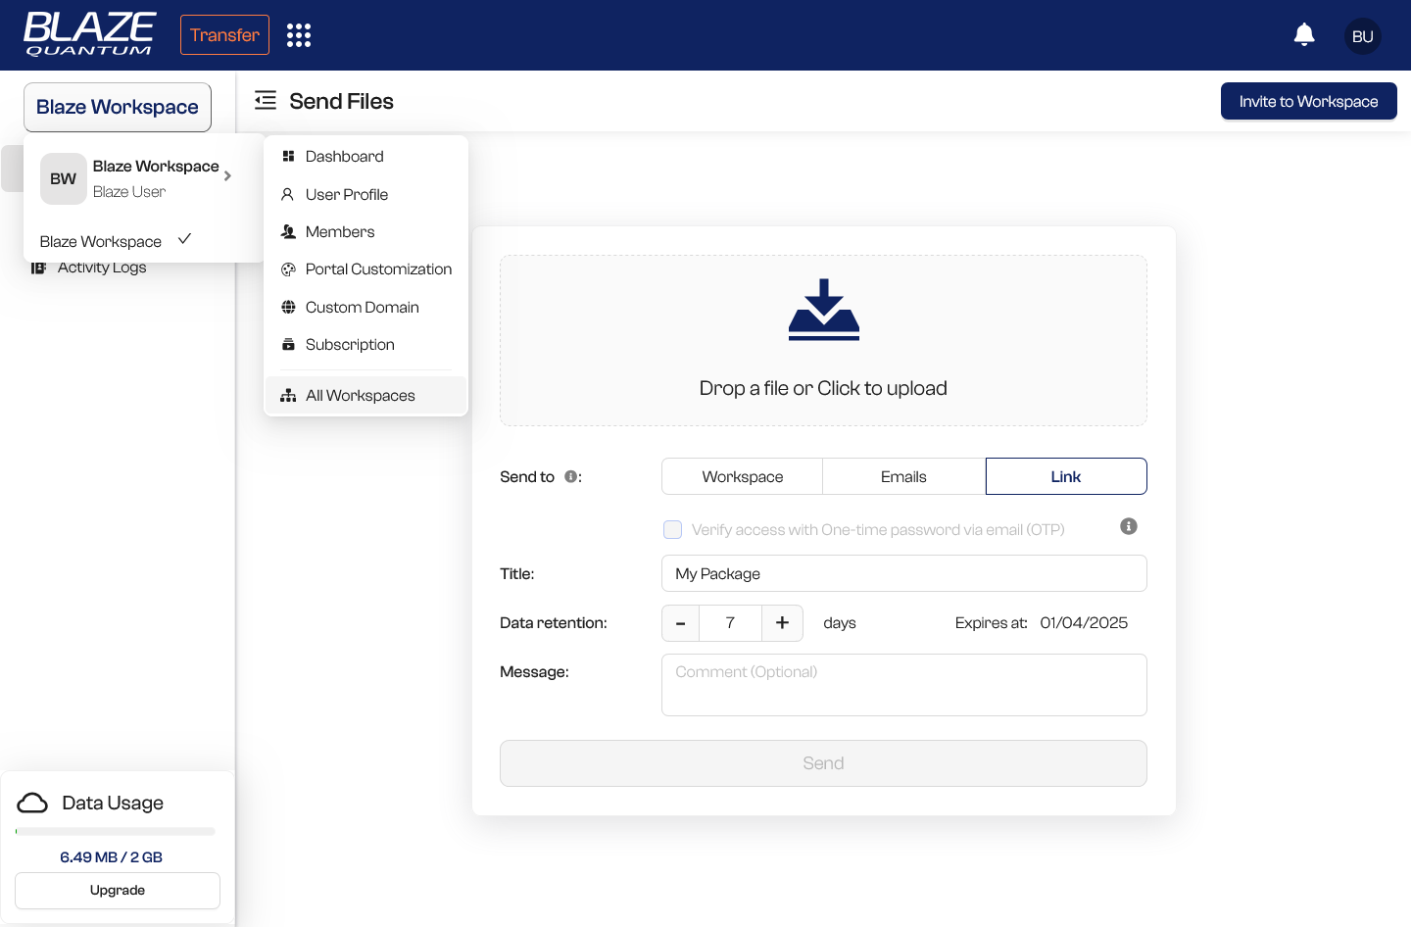The width and height of the screenshot is (1412, 927).
Task: Expand Blaze Workspace submenu chevron
Action: (x=227, y=176)
